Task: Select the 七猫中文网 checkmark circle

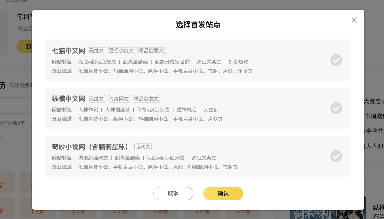Action: click(x=336, y=60)
